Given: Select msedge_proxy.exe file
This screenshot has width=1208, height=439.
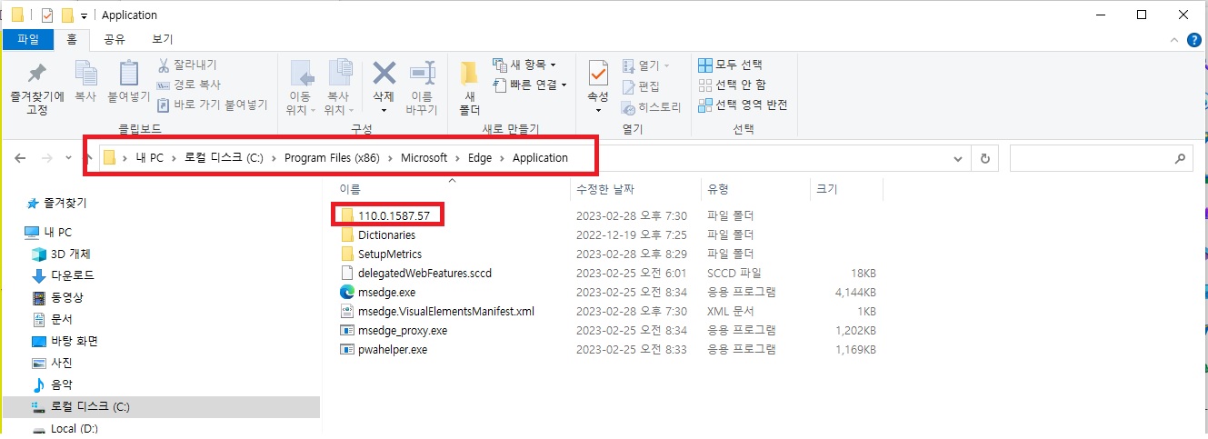Looking at the screenshot, I should [403, 330].
